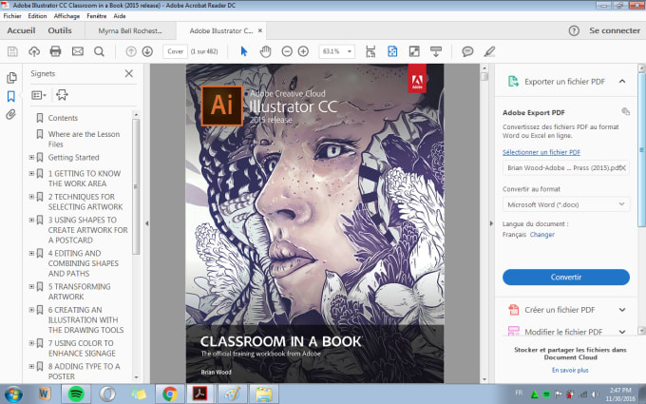Expand the Getting Started bookmark
This screenshot has height=404, width=646.
[x=31, y=157]
